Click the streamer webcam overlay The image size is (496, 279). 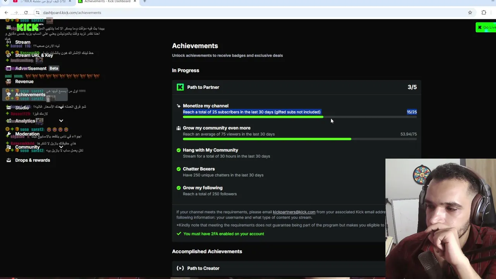[x=441, y=219]
